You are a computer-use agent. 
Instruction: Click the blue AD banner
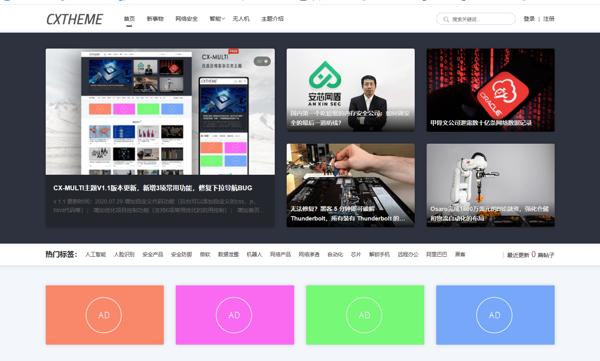(x=495, y=315)
